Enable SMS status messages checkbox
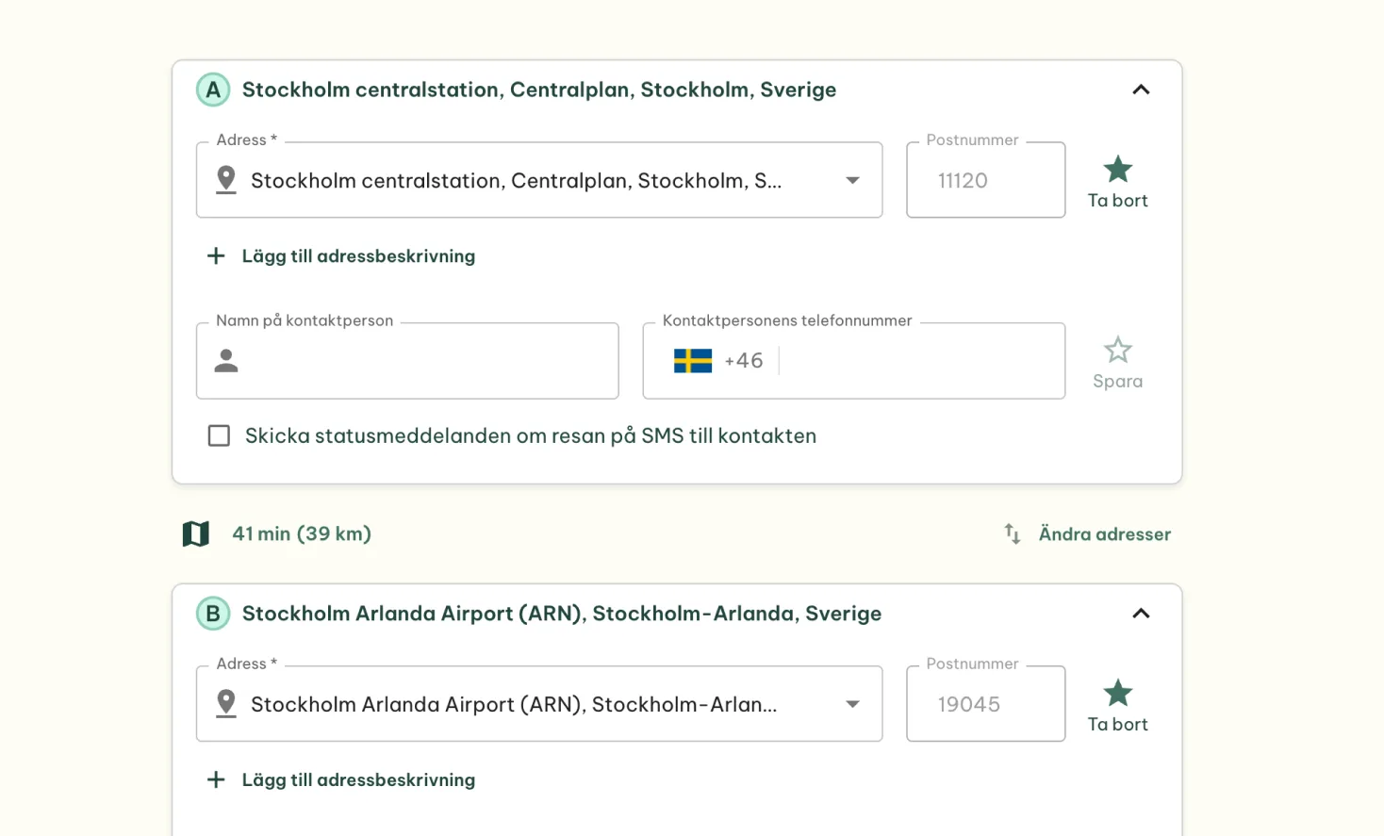The image size is (1384, 836). pos(219,435)
